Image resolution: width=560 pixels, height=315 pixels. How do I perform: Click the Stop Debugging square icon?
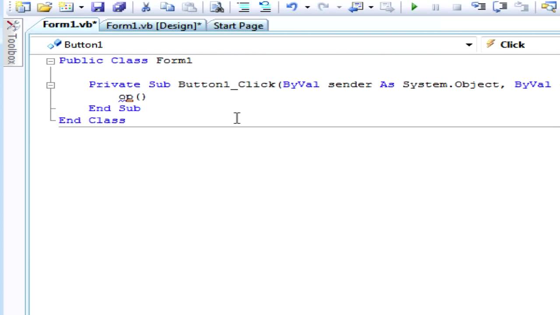point(457,7)
